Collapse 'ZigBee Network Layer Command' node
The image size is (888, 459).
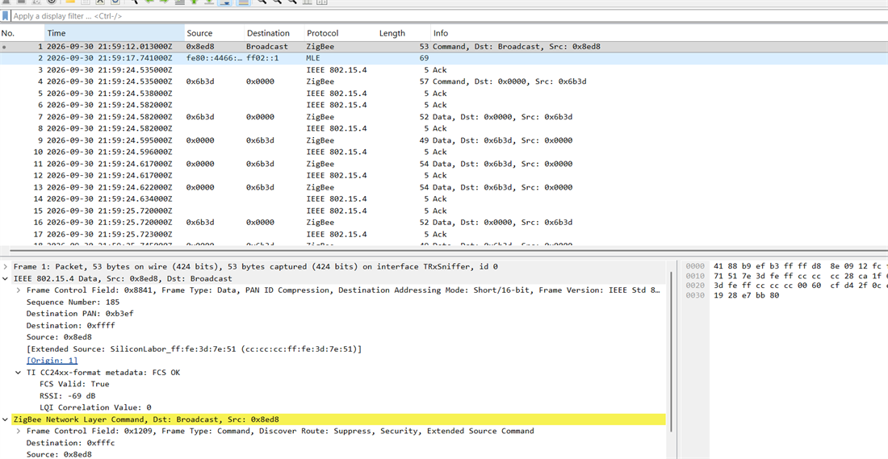pyautogui.click(x=6, y=419)
